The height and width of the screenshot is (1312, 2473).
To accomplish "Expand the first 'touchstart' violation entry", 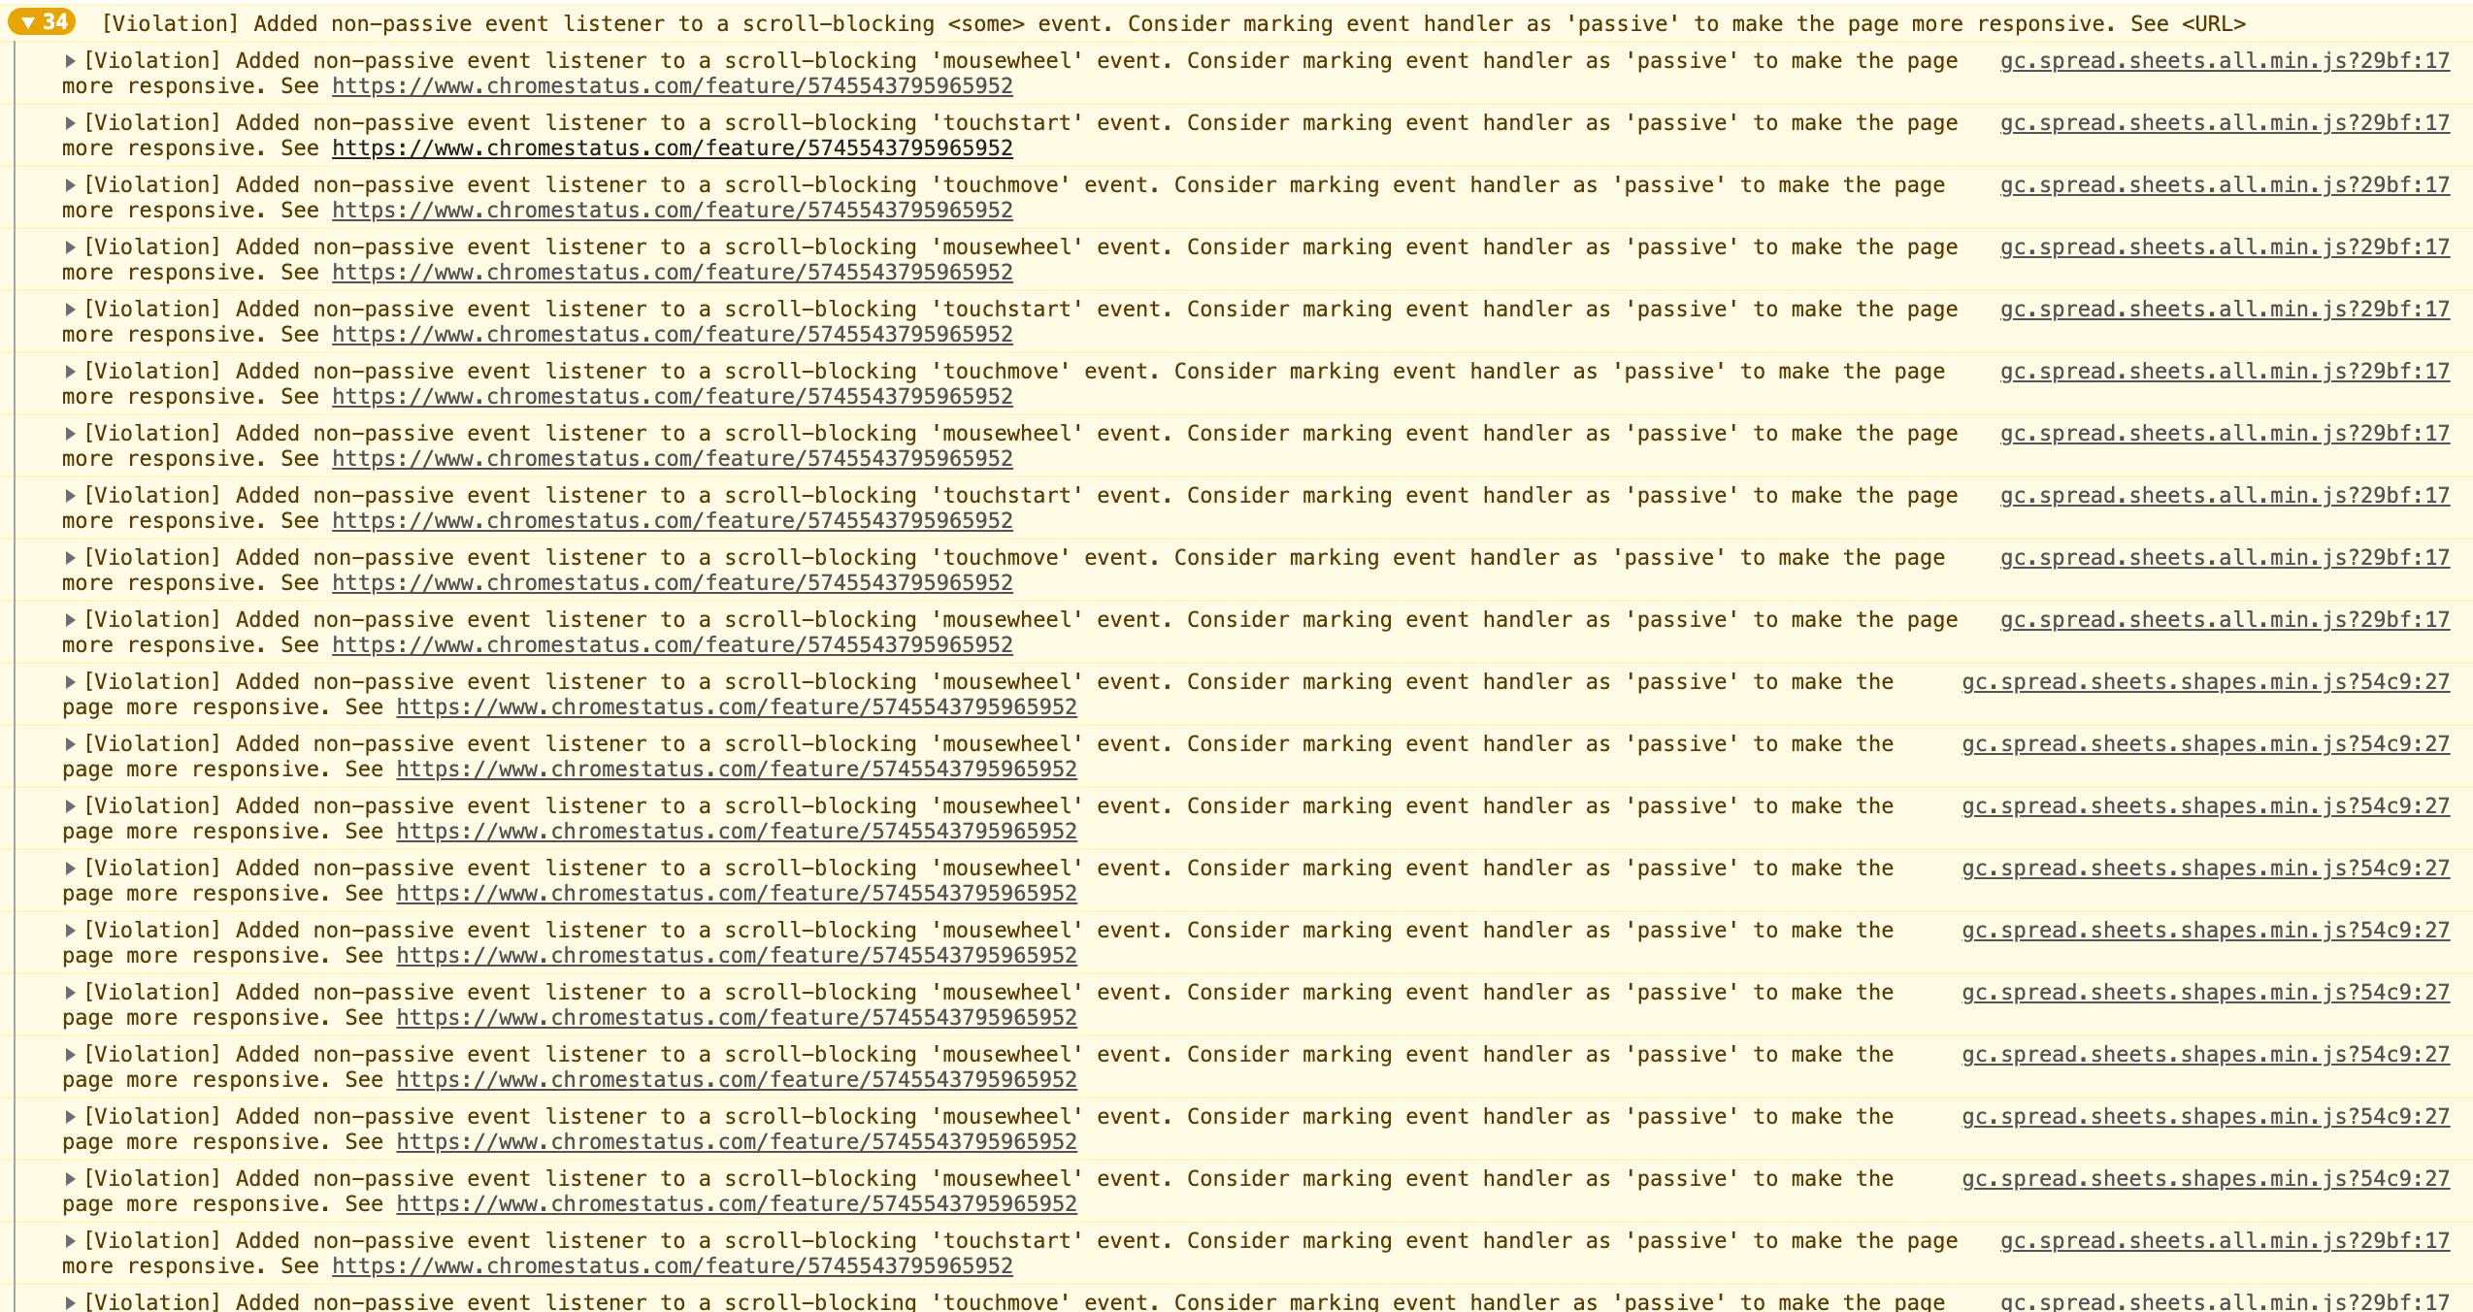I will (70, 123).
